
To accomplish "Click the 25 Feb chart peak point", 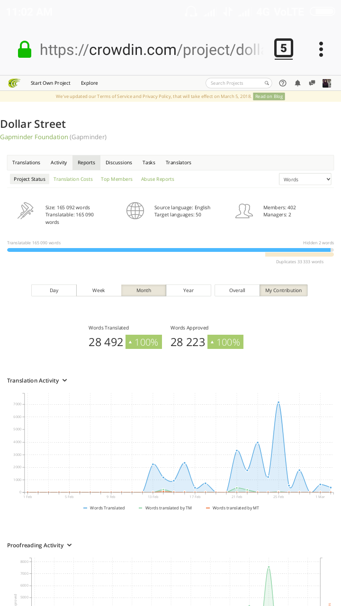I will click(x=278, y=402).
